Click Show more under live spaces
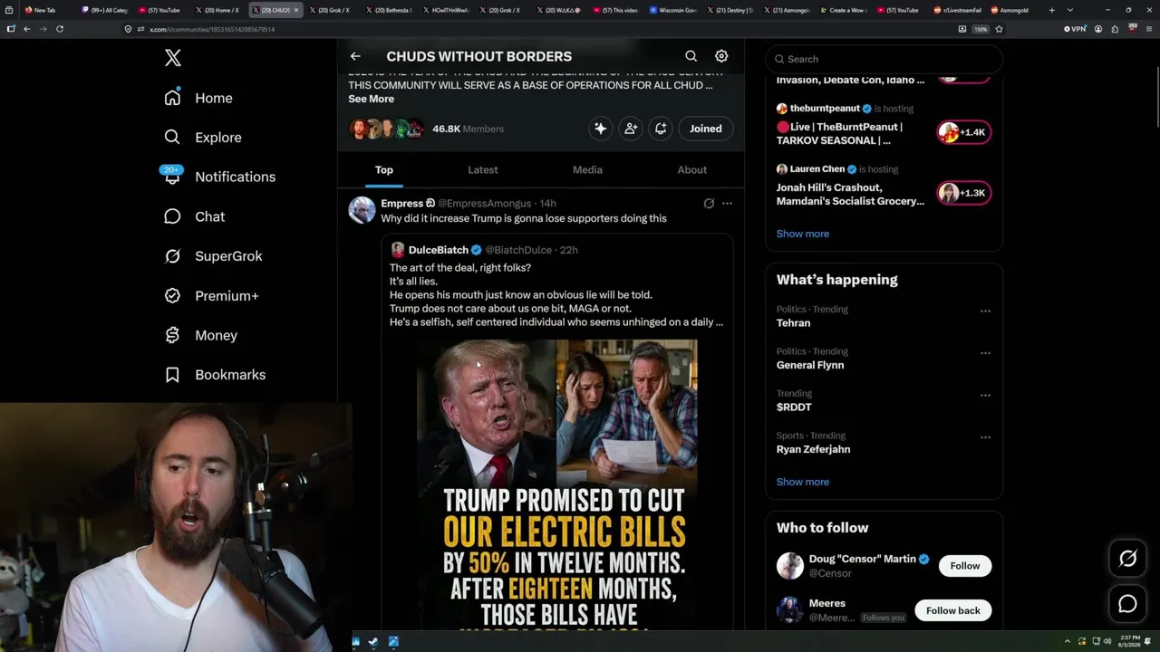Viewport: 1160px width, 652px height. (x=803, y=234)
